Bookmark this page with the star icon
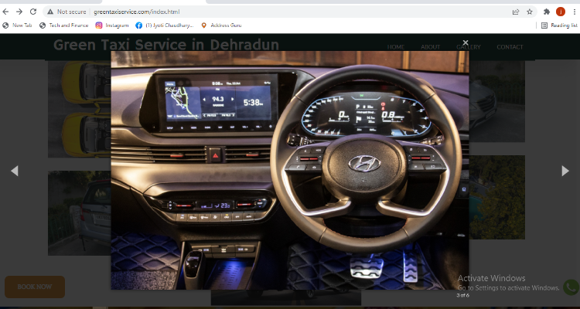580x309 pixels. [529, 12]
